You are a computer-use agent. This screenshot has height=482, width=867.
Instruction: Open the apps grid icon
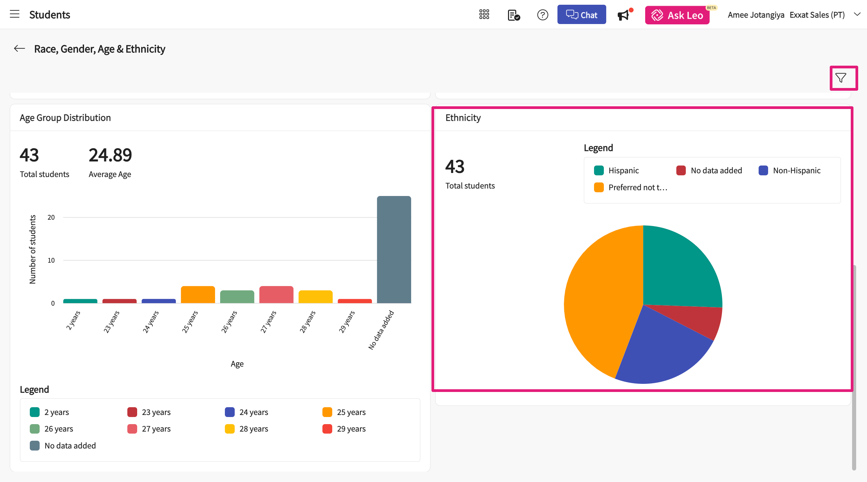(484, 15)
